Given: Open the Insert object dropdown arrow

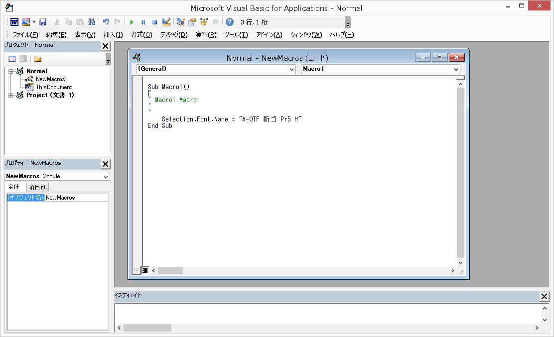Looking at the screenshot, I should pyautogui.click(x=34, y=22).
